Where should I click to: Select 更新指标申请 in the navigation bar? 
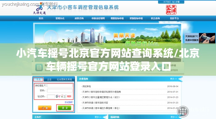click(136, 18)
